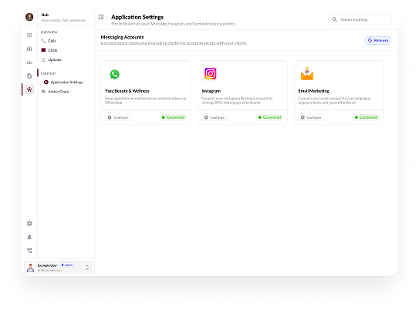Click Connected status on the WhatsApp card
The width and height of the screenshot is (419, 310).
pyautogui.click(x=173, y=117)
